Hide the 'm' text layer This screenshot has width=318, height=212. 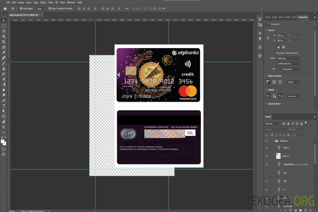(267, 190)
